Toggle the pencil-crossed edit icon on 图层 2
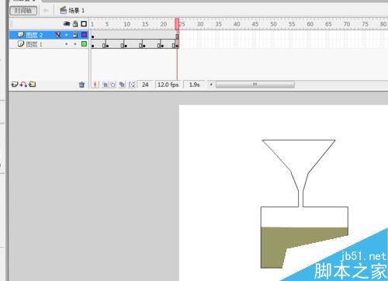388x281 pixels. pos(58,35)
